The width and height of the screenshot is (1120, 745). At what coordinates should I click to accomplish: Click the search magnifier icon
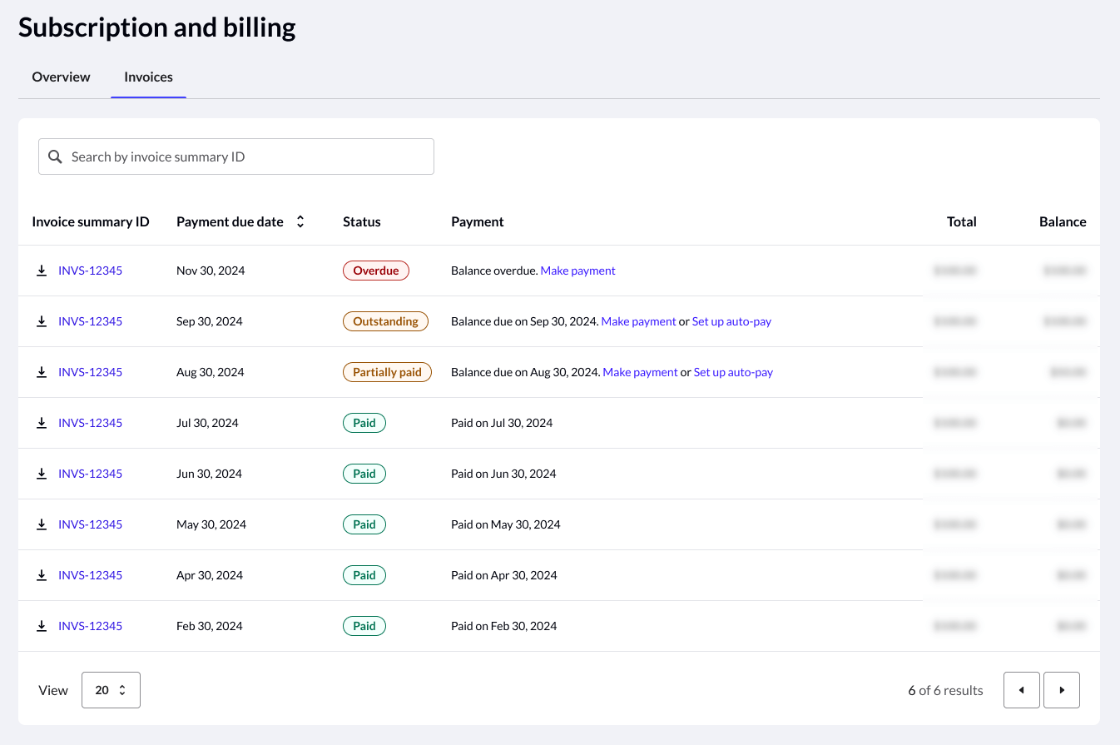click(x=55, y=157)
